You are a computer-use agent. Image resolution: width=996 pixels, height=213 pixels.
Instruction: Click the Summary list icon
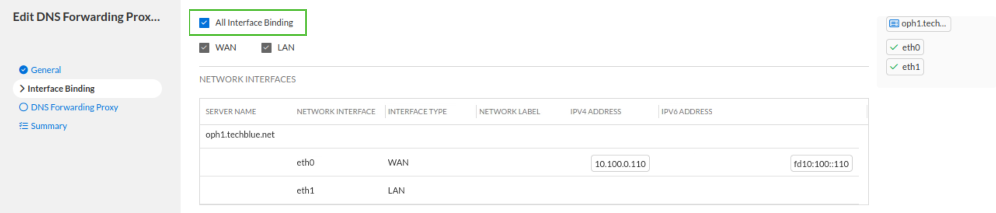click(x=23, y=126)
